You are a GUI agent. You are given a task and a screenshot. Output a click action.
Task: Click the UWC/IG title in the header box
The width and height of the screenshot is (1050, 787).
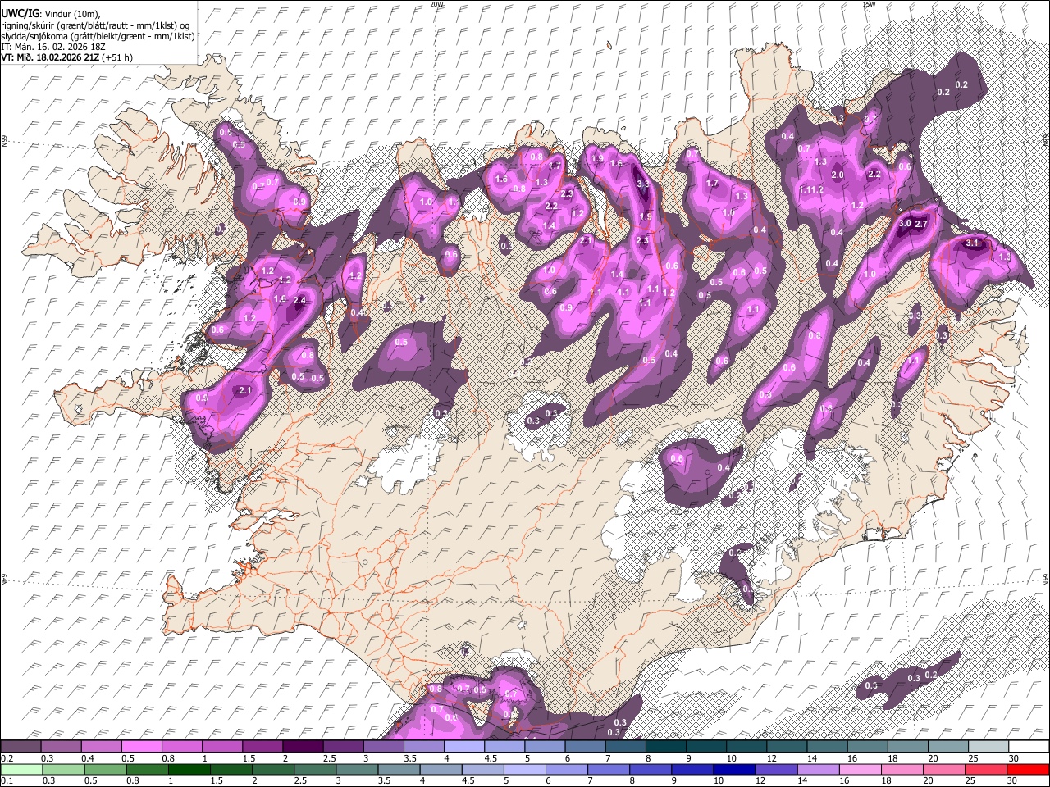click(20, 13)
